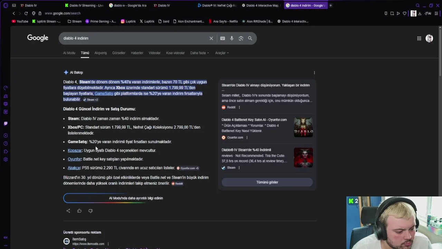Click the Diablo 4 Battlenet Key thumbnail
This screenshot has height=249, width=442.
point(303,127)
